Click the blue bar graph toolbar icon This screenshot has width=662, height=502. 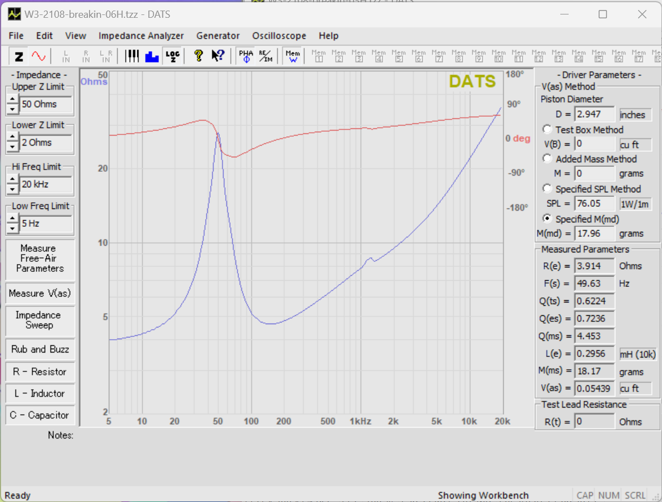pyautogui.click(x=152, y=56)
